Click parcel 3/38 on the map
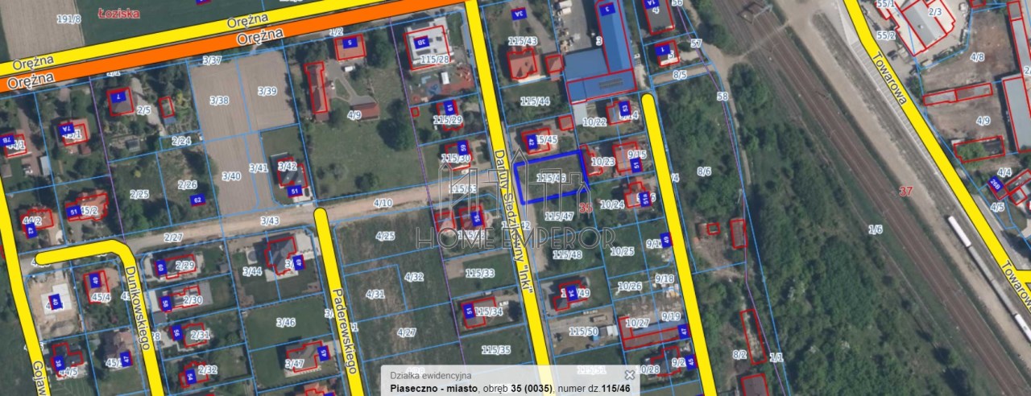1031x396 pixels. tap(219, 101)
